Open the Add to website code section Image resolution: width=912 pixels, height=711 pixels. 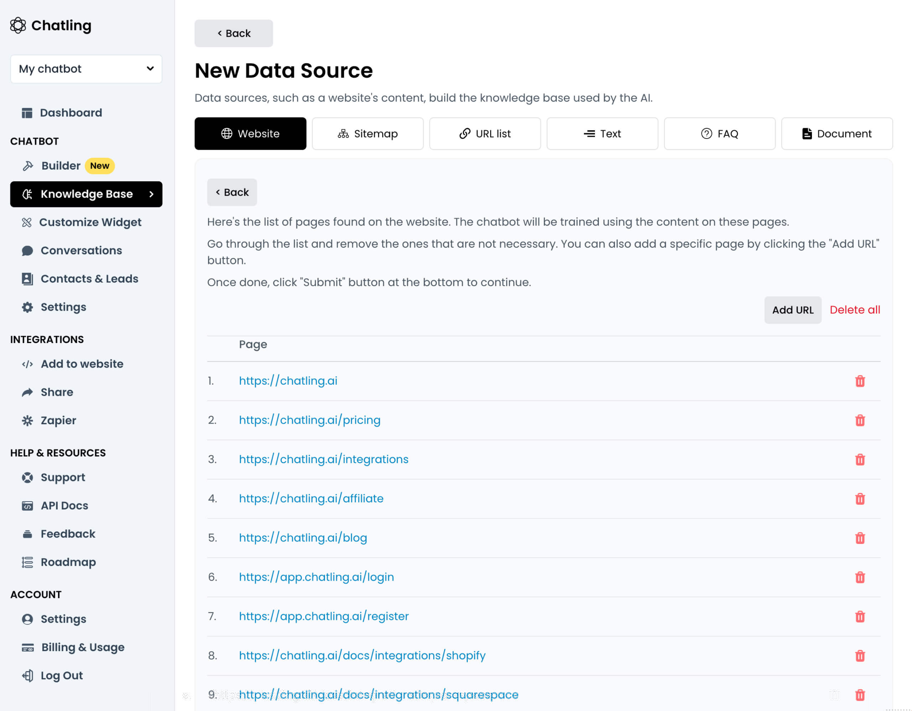tap(82, 364)
